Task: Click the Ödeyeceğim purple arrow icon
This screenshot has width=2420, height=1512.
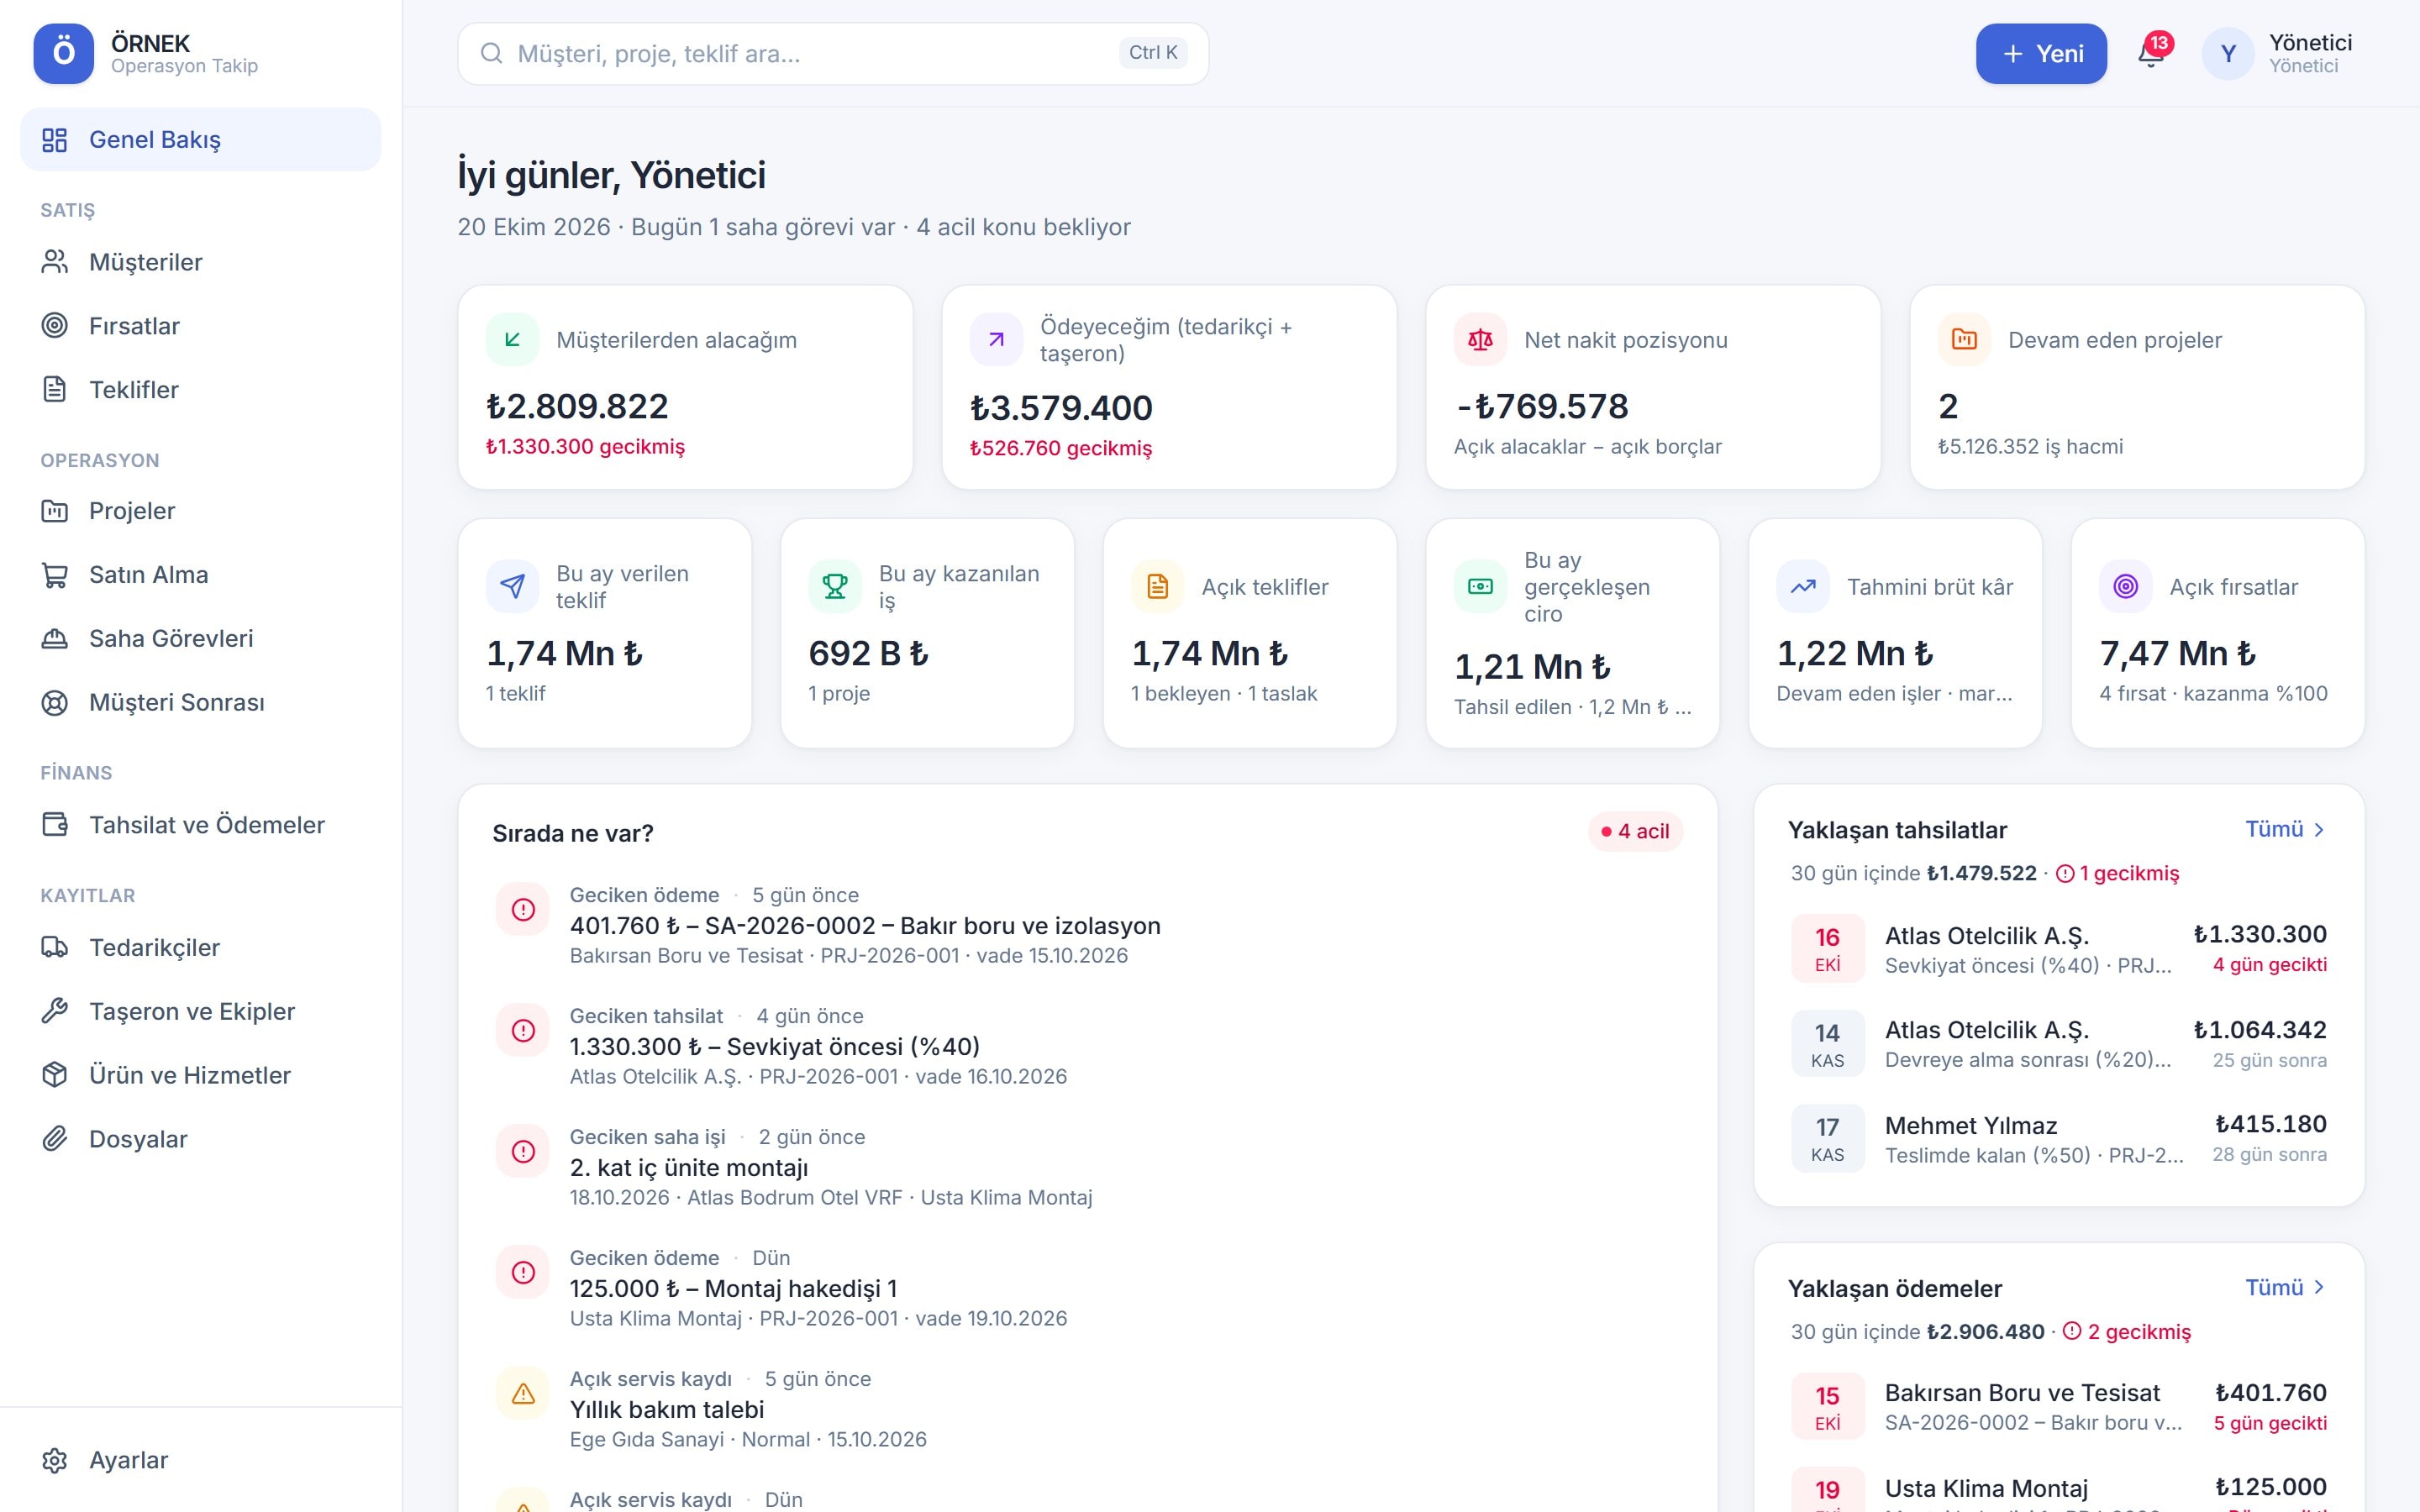Action: pyautogui.click(x=996, y=340)
